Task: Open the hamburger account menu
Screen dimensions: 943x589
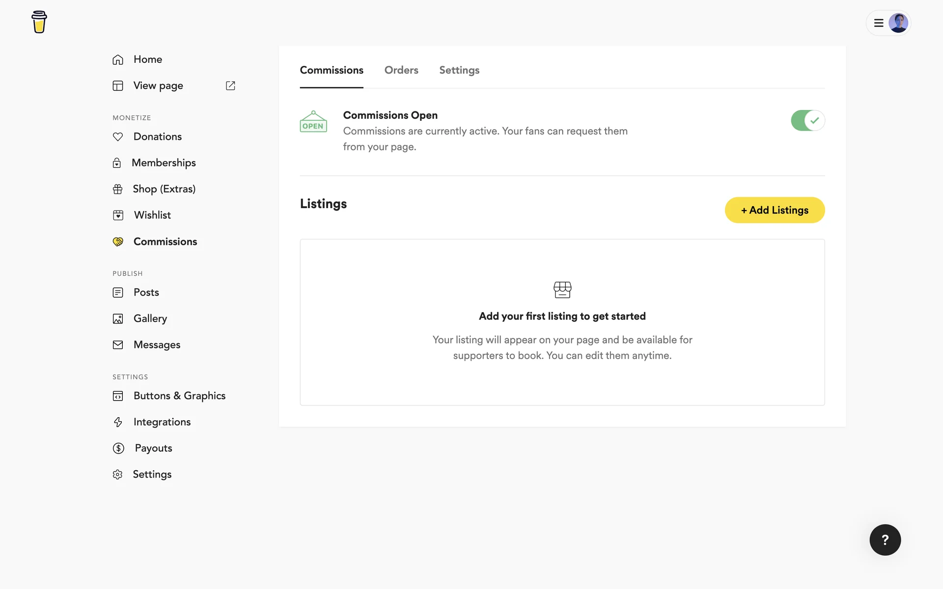Action: point(879,23)
